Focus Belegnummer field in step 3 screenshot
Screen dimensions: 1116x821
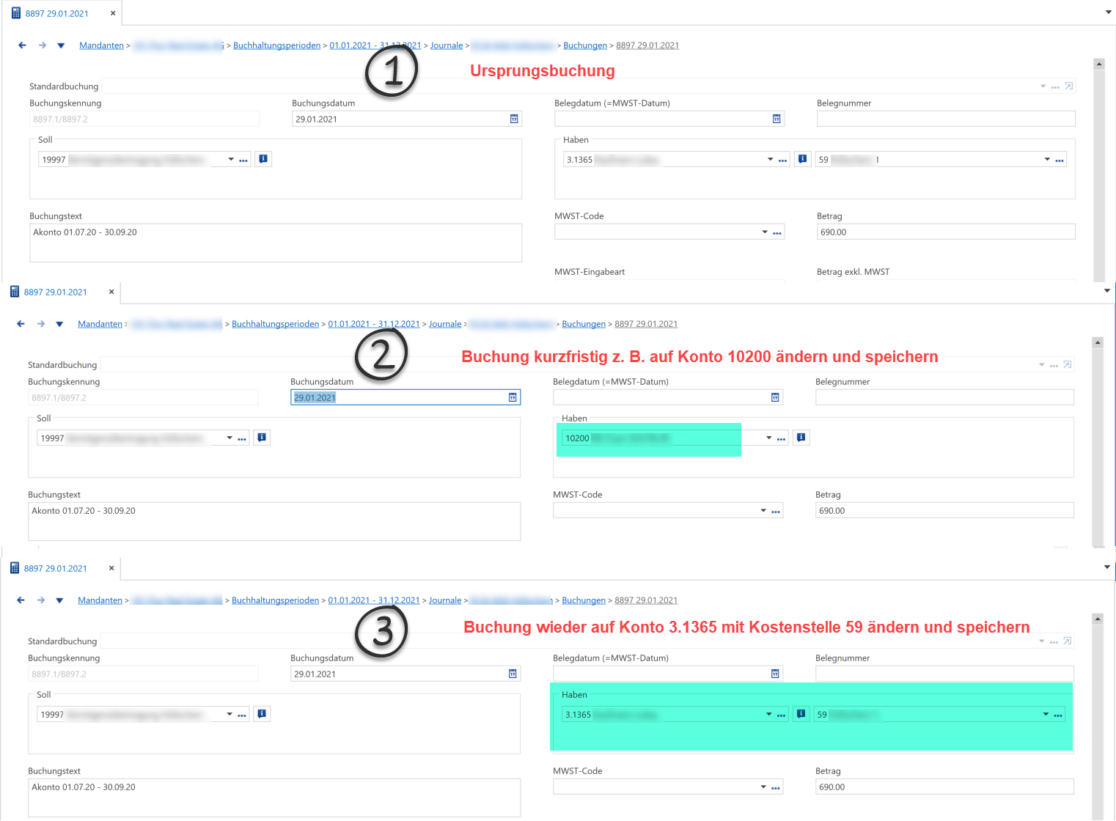point(944,674)
